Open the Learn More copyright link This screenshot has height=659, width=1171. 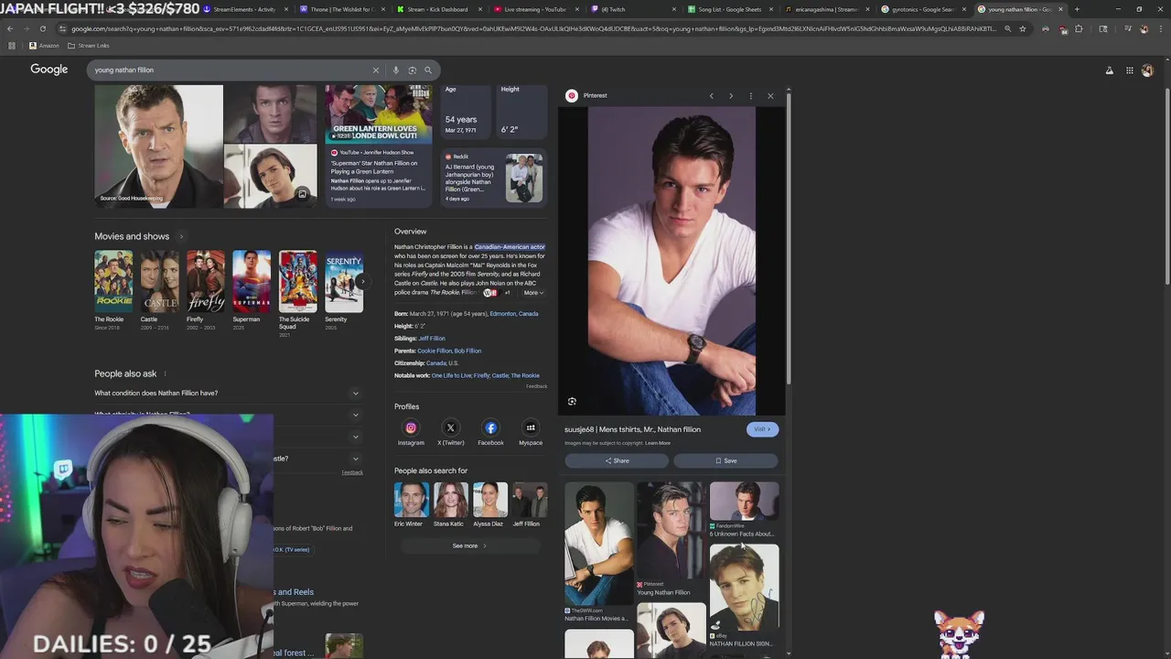pos(658,443)
